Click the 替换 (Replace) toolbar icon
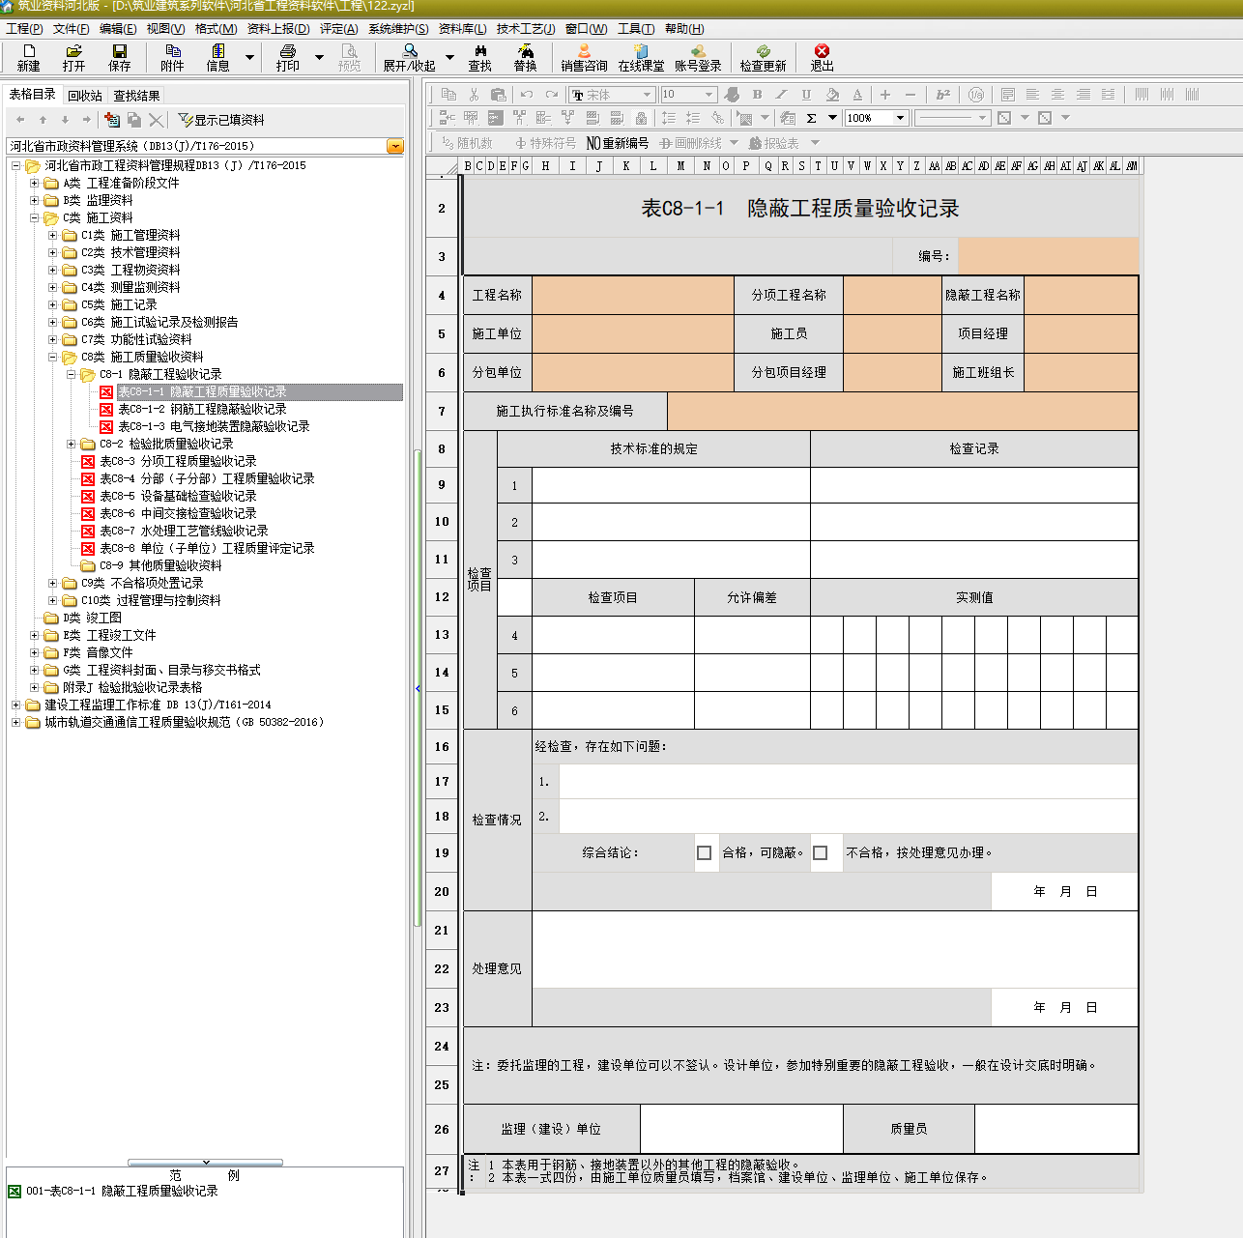 pos(525,58)
